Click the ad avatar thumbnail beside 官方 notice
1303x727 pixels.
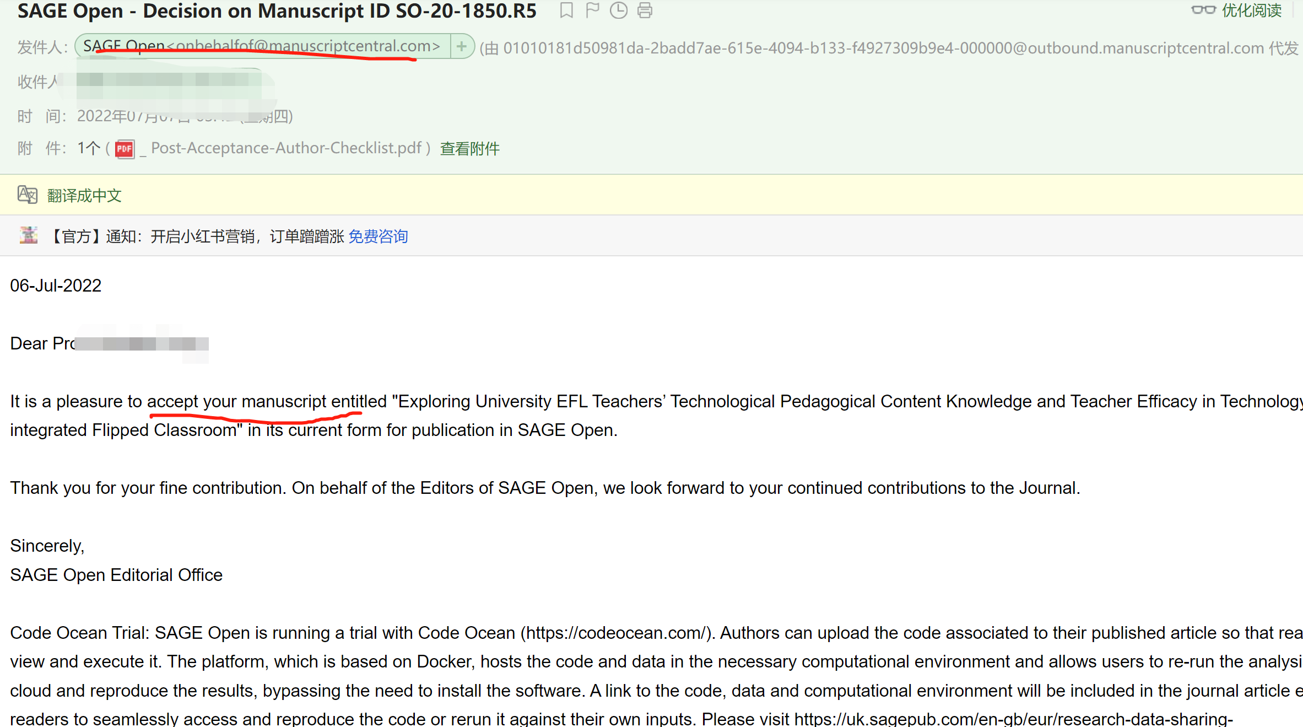(29, 235)
